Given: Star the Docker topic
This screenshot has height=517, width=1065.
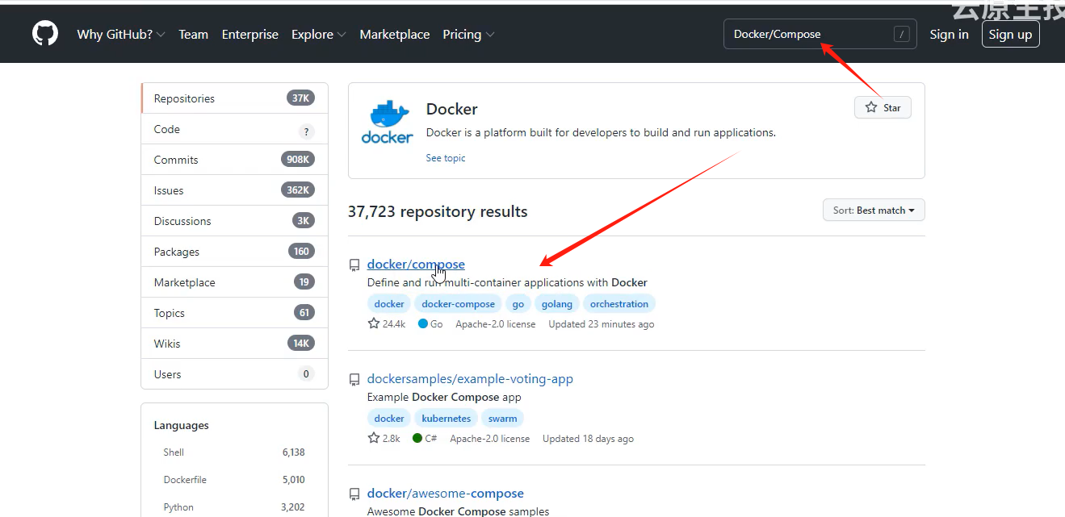Looking at the screenshot, I should coord(882,106).
